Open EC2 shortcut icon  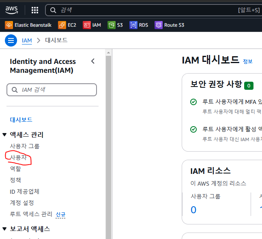62,25
